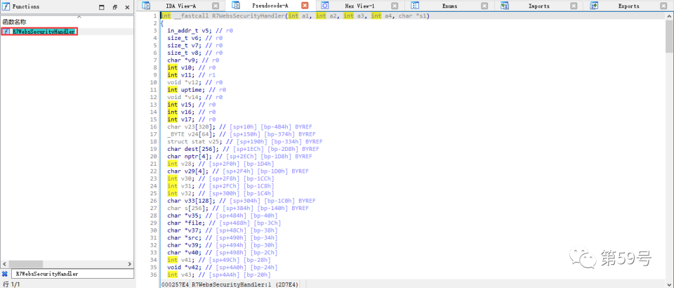
Task: Click the Pseudocode-A tab icon
Action: pyautogui.click(x=235, y=6)
